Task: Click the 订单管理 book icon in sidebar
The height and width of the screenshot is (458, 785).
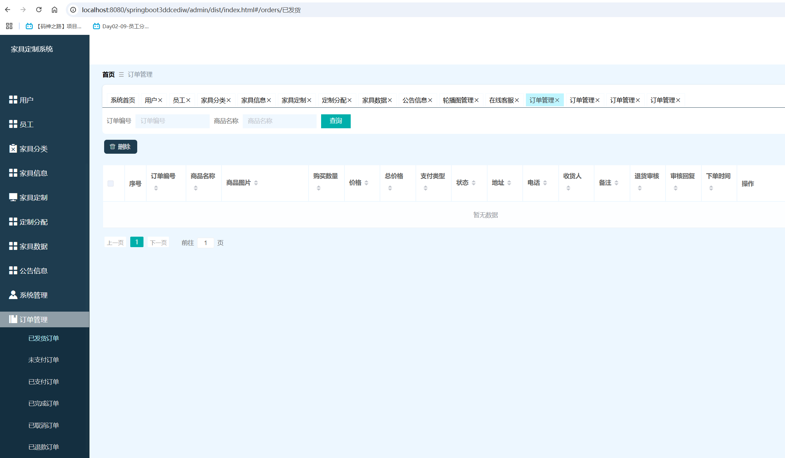Action: (x=13, y=319)
